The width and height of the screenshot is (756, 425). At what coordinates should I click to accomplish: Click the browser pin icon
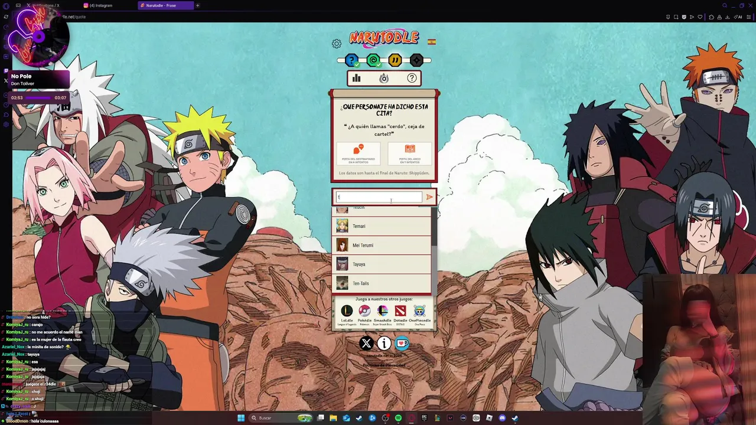point(668,17)
